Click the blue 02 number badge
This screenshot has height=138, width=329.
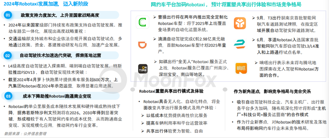(x=8, y=56)
